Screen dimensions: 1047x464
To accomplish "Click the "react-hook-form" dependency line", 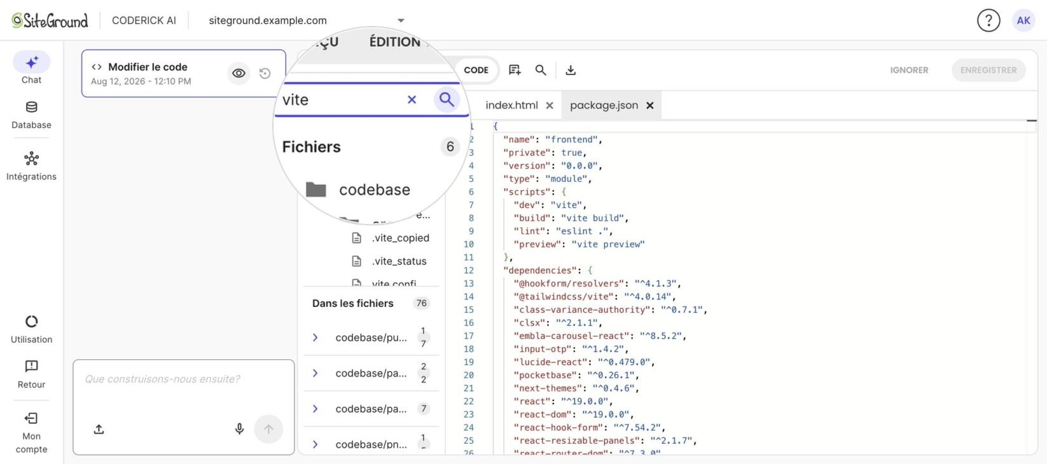I will (x=589, y=428).
